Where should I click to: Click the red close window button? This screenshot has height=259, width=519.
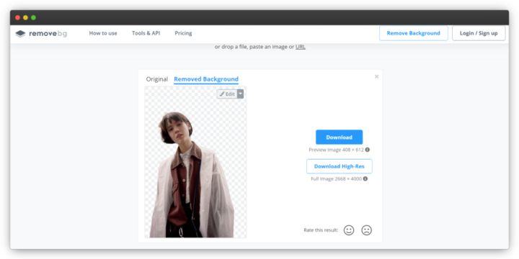[18, 17]
